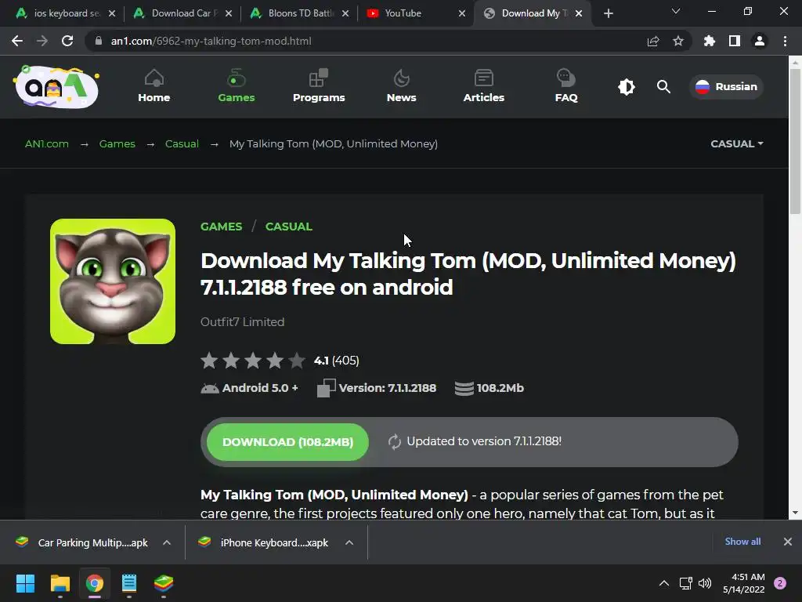Follow the Casual breadcrumb link
802x602 pixels.
point(182,144)
